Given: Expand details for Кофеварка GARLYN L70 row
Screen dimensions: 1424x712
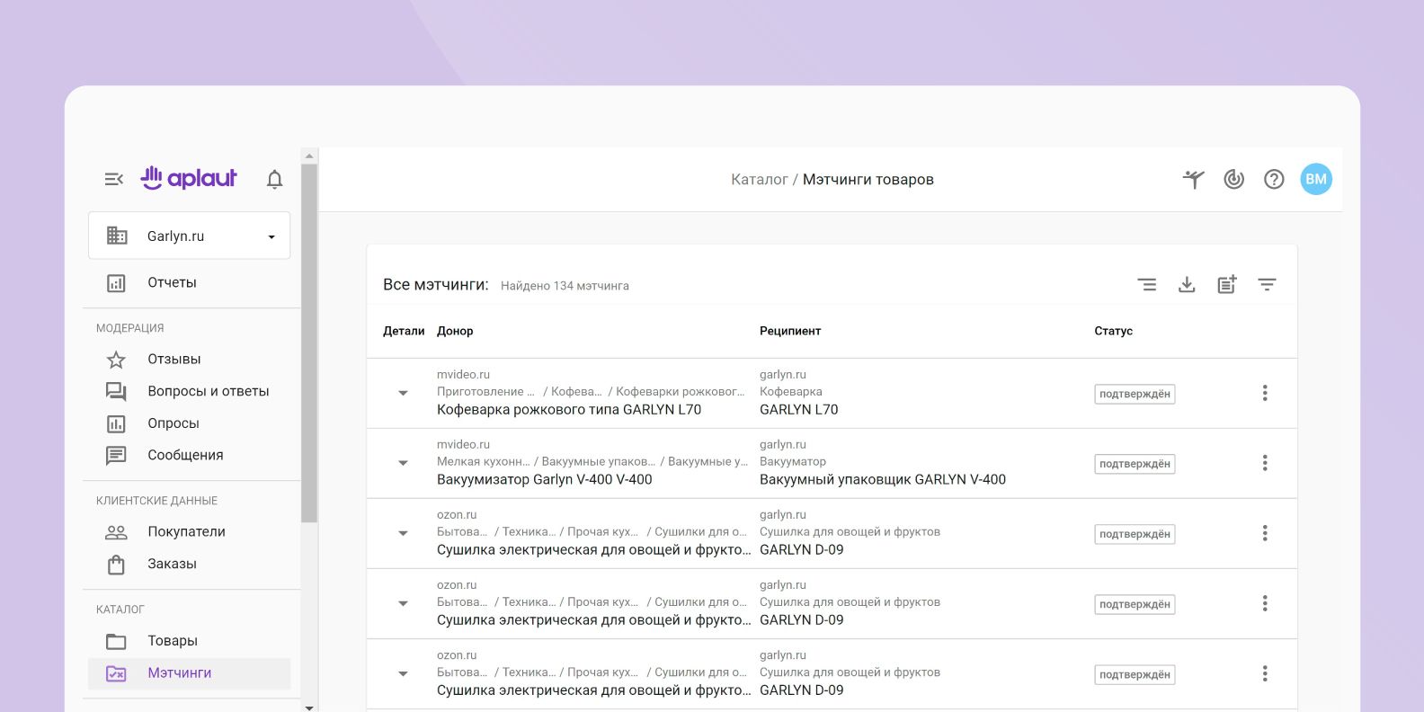Looking at the screenshot, I should (403, 393).
